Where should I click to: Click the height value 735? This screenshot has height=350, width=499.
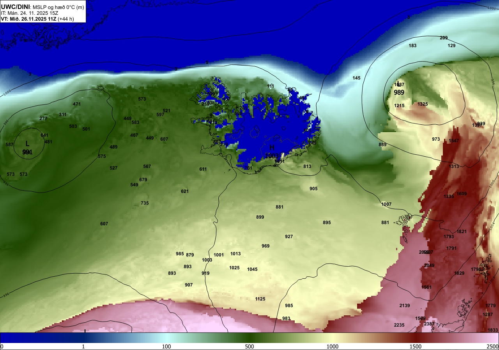click(145, 203)
